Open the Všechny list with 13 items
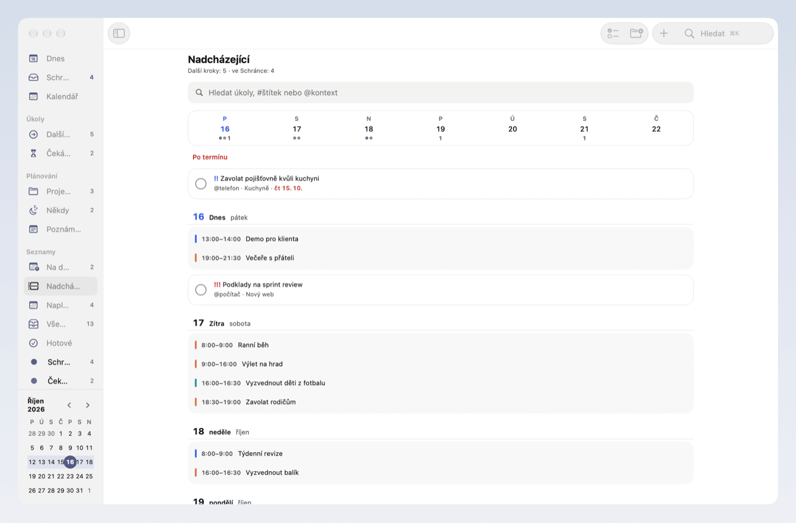796x523 pixels. click(61, 324)
